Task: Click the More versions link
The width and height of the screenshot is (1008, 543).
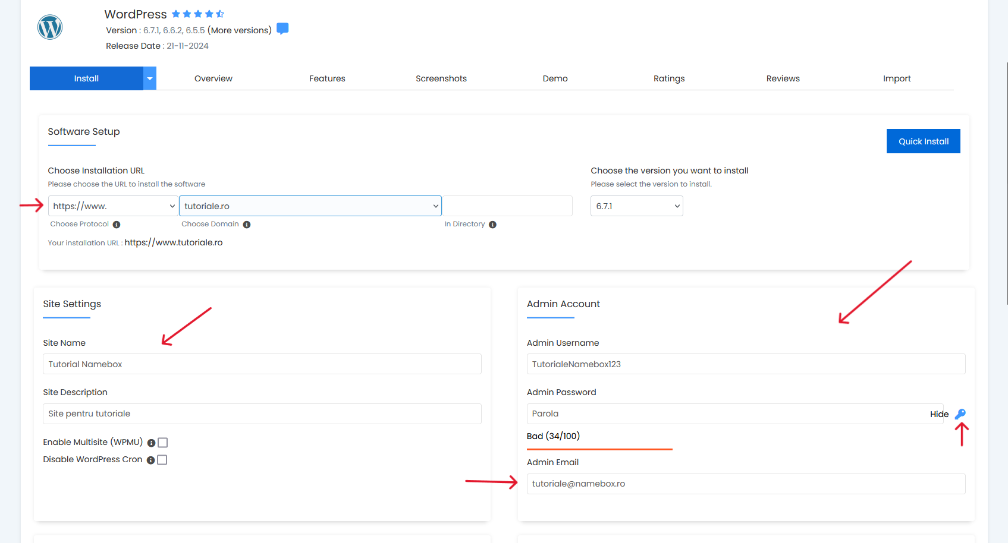Action: click(240, 30)
